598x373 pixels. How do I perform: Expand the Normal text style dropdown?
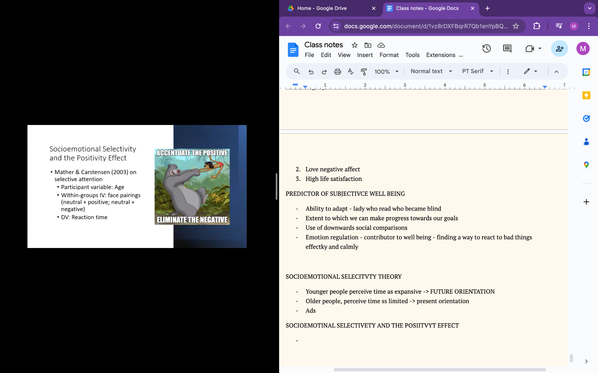click(x=431, y=71)
